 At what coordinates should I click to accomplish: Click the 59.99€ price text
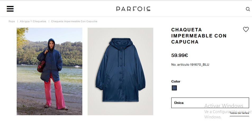click(x=179, y=55)
